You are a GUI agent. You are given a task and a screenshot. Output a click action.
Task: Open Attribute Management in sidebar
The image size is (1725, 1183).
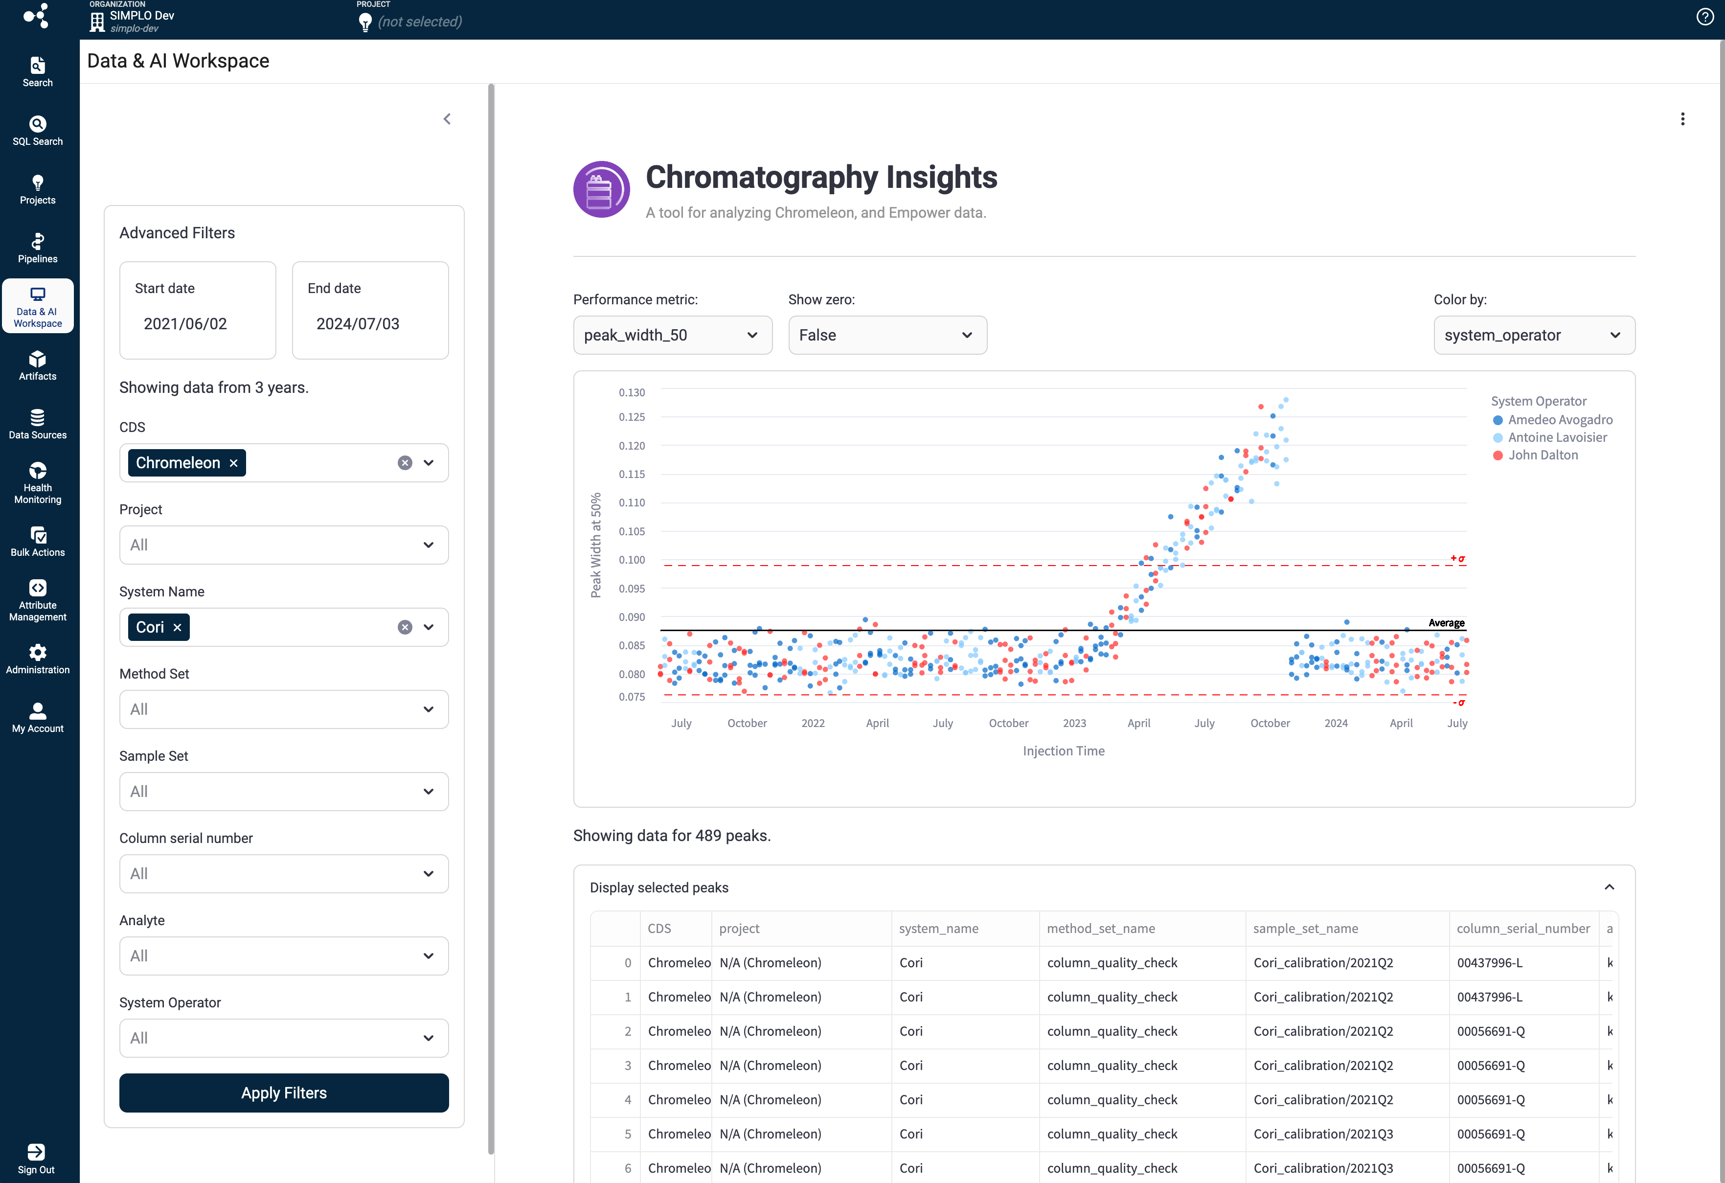tap(37, 600)
